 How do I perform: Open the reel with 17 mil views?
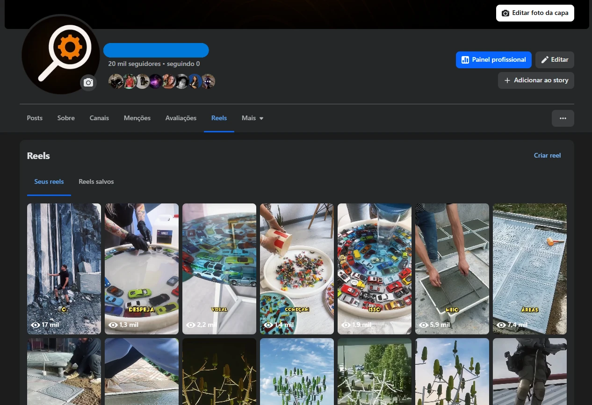click(64, 268)
